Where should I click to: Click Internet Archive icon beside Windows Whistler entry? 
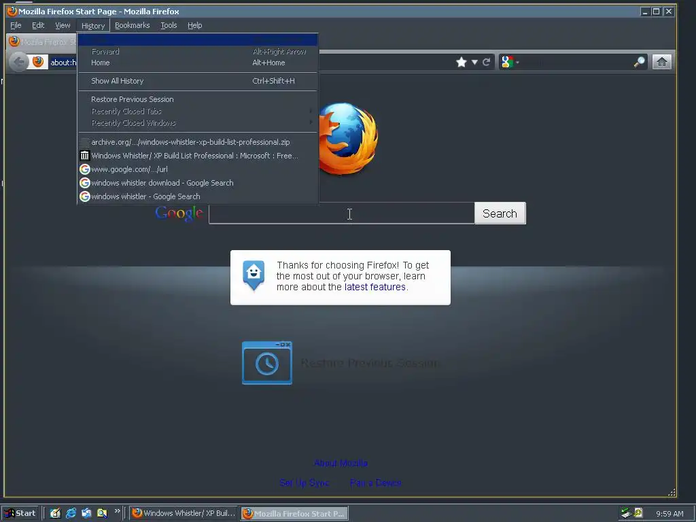point(84,156)
